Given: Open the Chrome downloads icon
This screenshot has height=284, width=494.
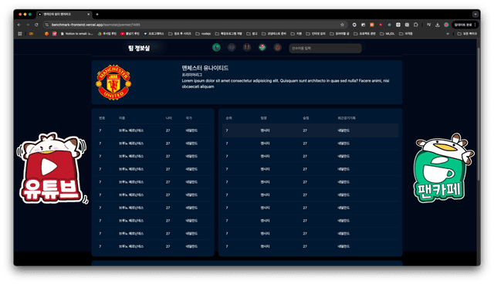Looking at the screenshot, I should tap(438, 25).
